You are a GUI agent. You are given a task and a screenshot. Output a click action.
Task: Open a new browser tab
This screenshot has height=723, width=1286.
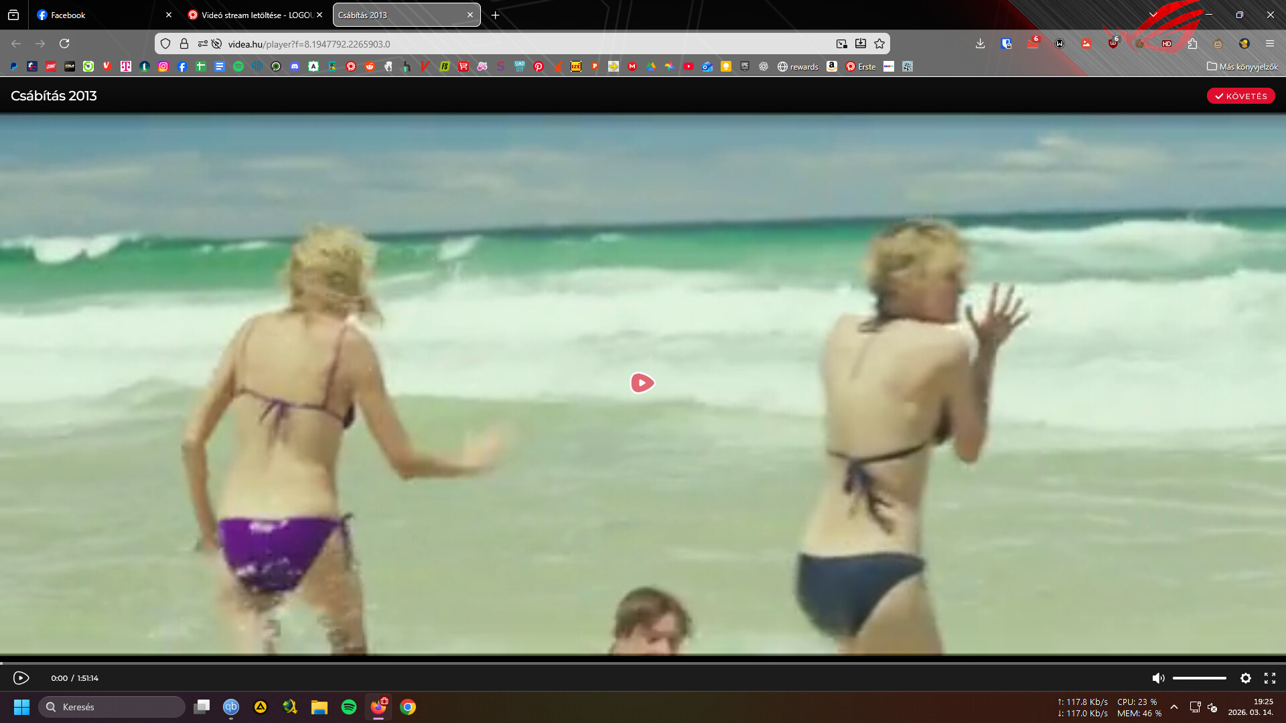tap(495, 15)
